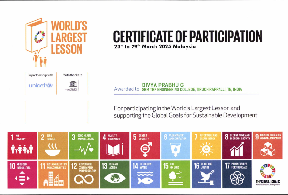Select the Quality Education goal 4 tile
The height and width of the screenshot is (195, 288).
pyautogui.click(x=114, y=146)
